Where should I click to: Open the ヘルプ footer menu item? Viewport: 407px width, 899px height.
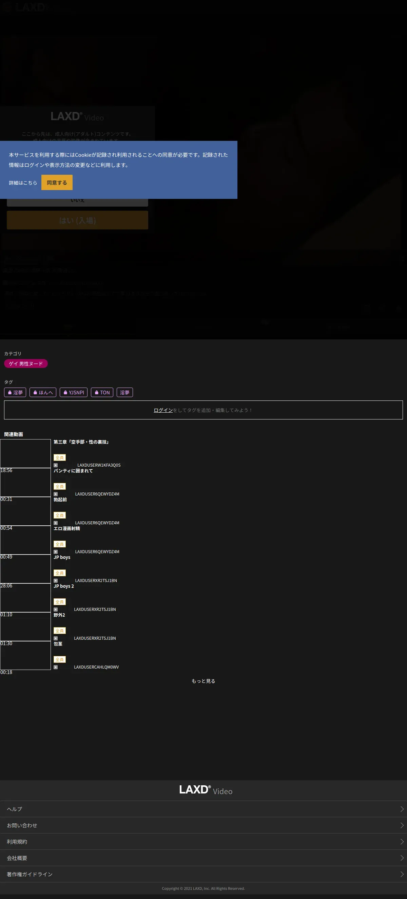click(203, 809)
